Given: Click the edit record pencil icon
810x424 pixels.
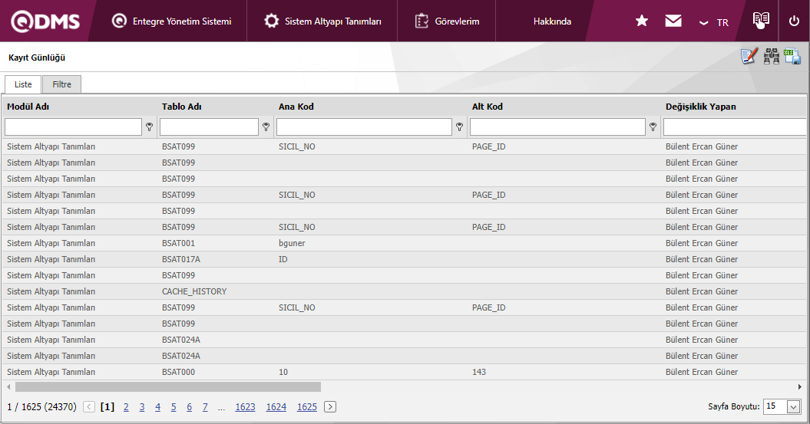Looking at the screenshot, I should (749, 57).
